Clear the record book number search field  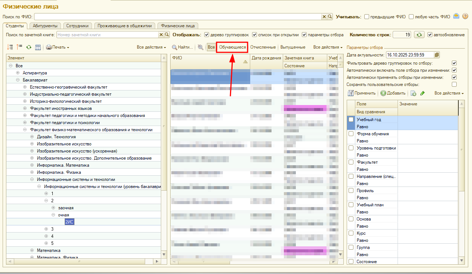point(161,35)
